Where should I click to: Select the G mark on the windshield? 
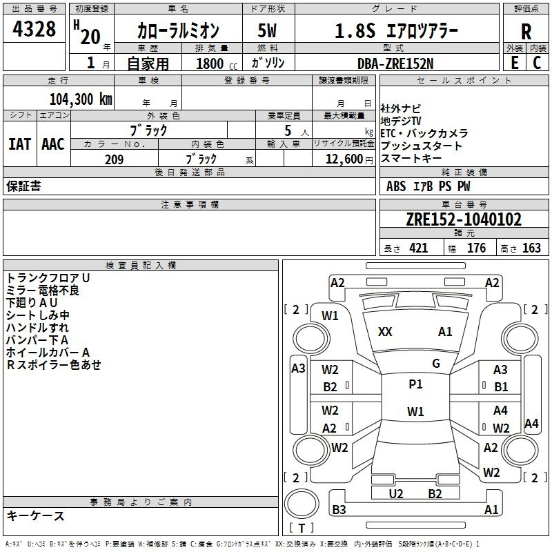tap(436, 364)
